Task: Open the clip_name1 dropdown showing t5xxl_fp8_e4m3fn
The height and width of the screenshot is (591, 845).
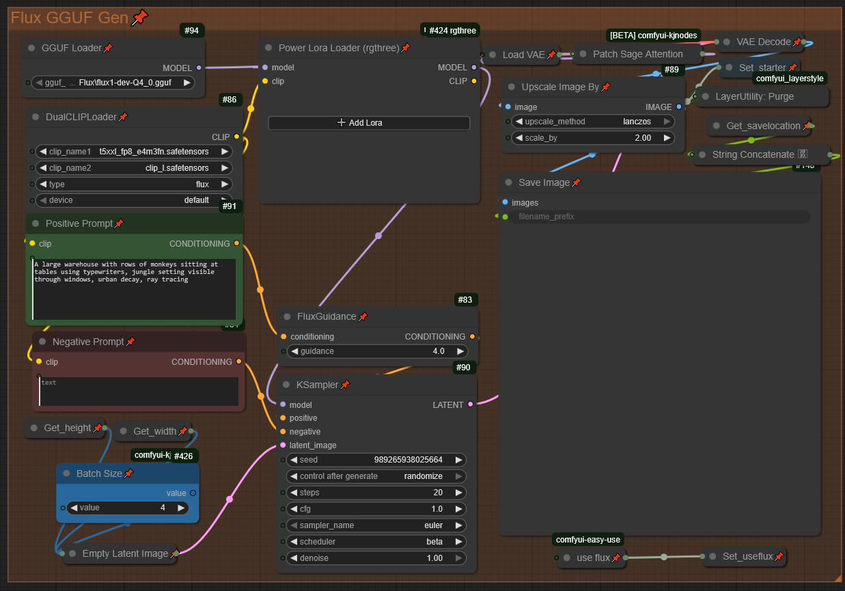Action: pyautogui.click(x=134, y=152)
